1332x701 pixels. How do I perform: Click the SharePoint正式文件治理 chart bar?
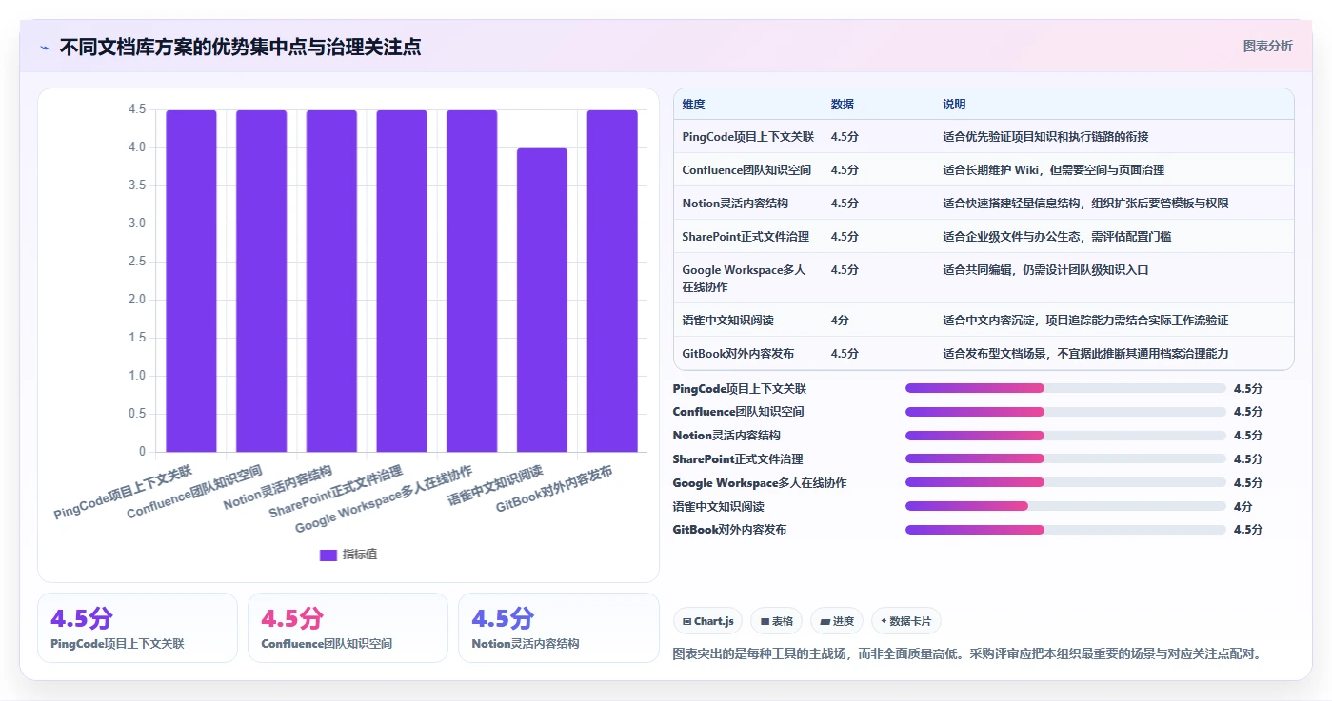402,281
